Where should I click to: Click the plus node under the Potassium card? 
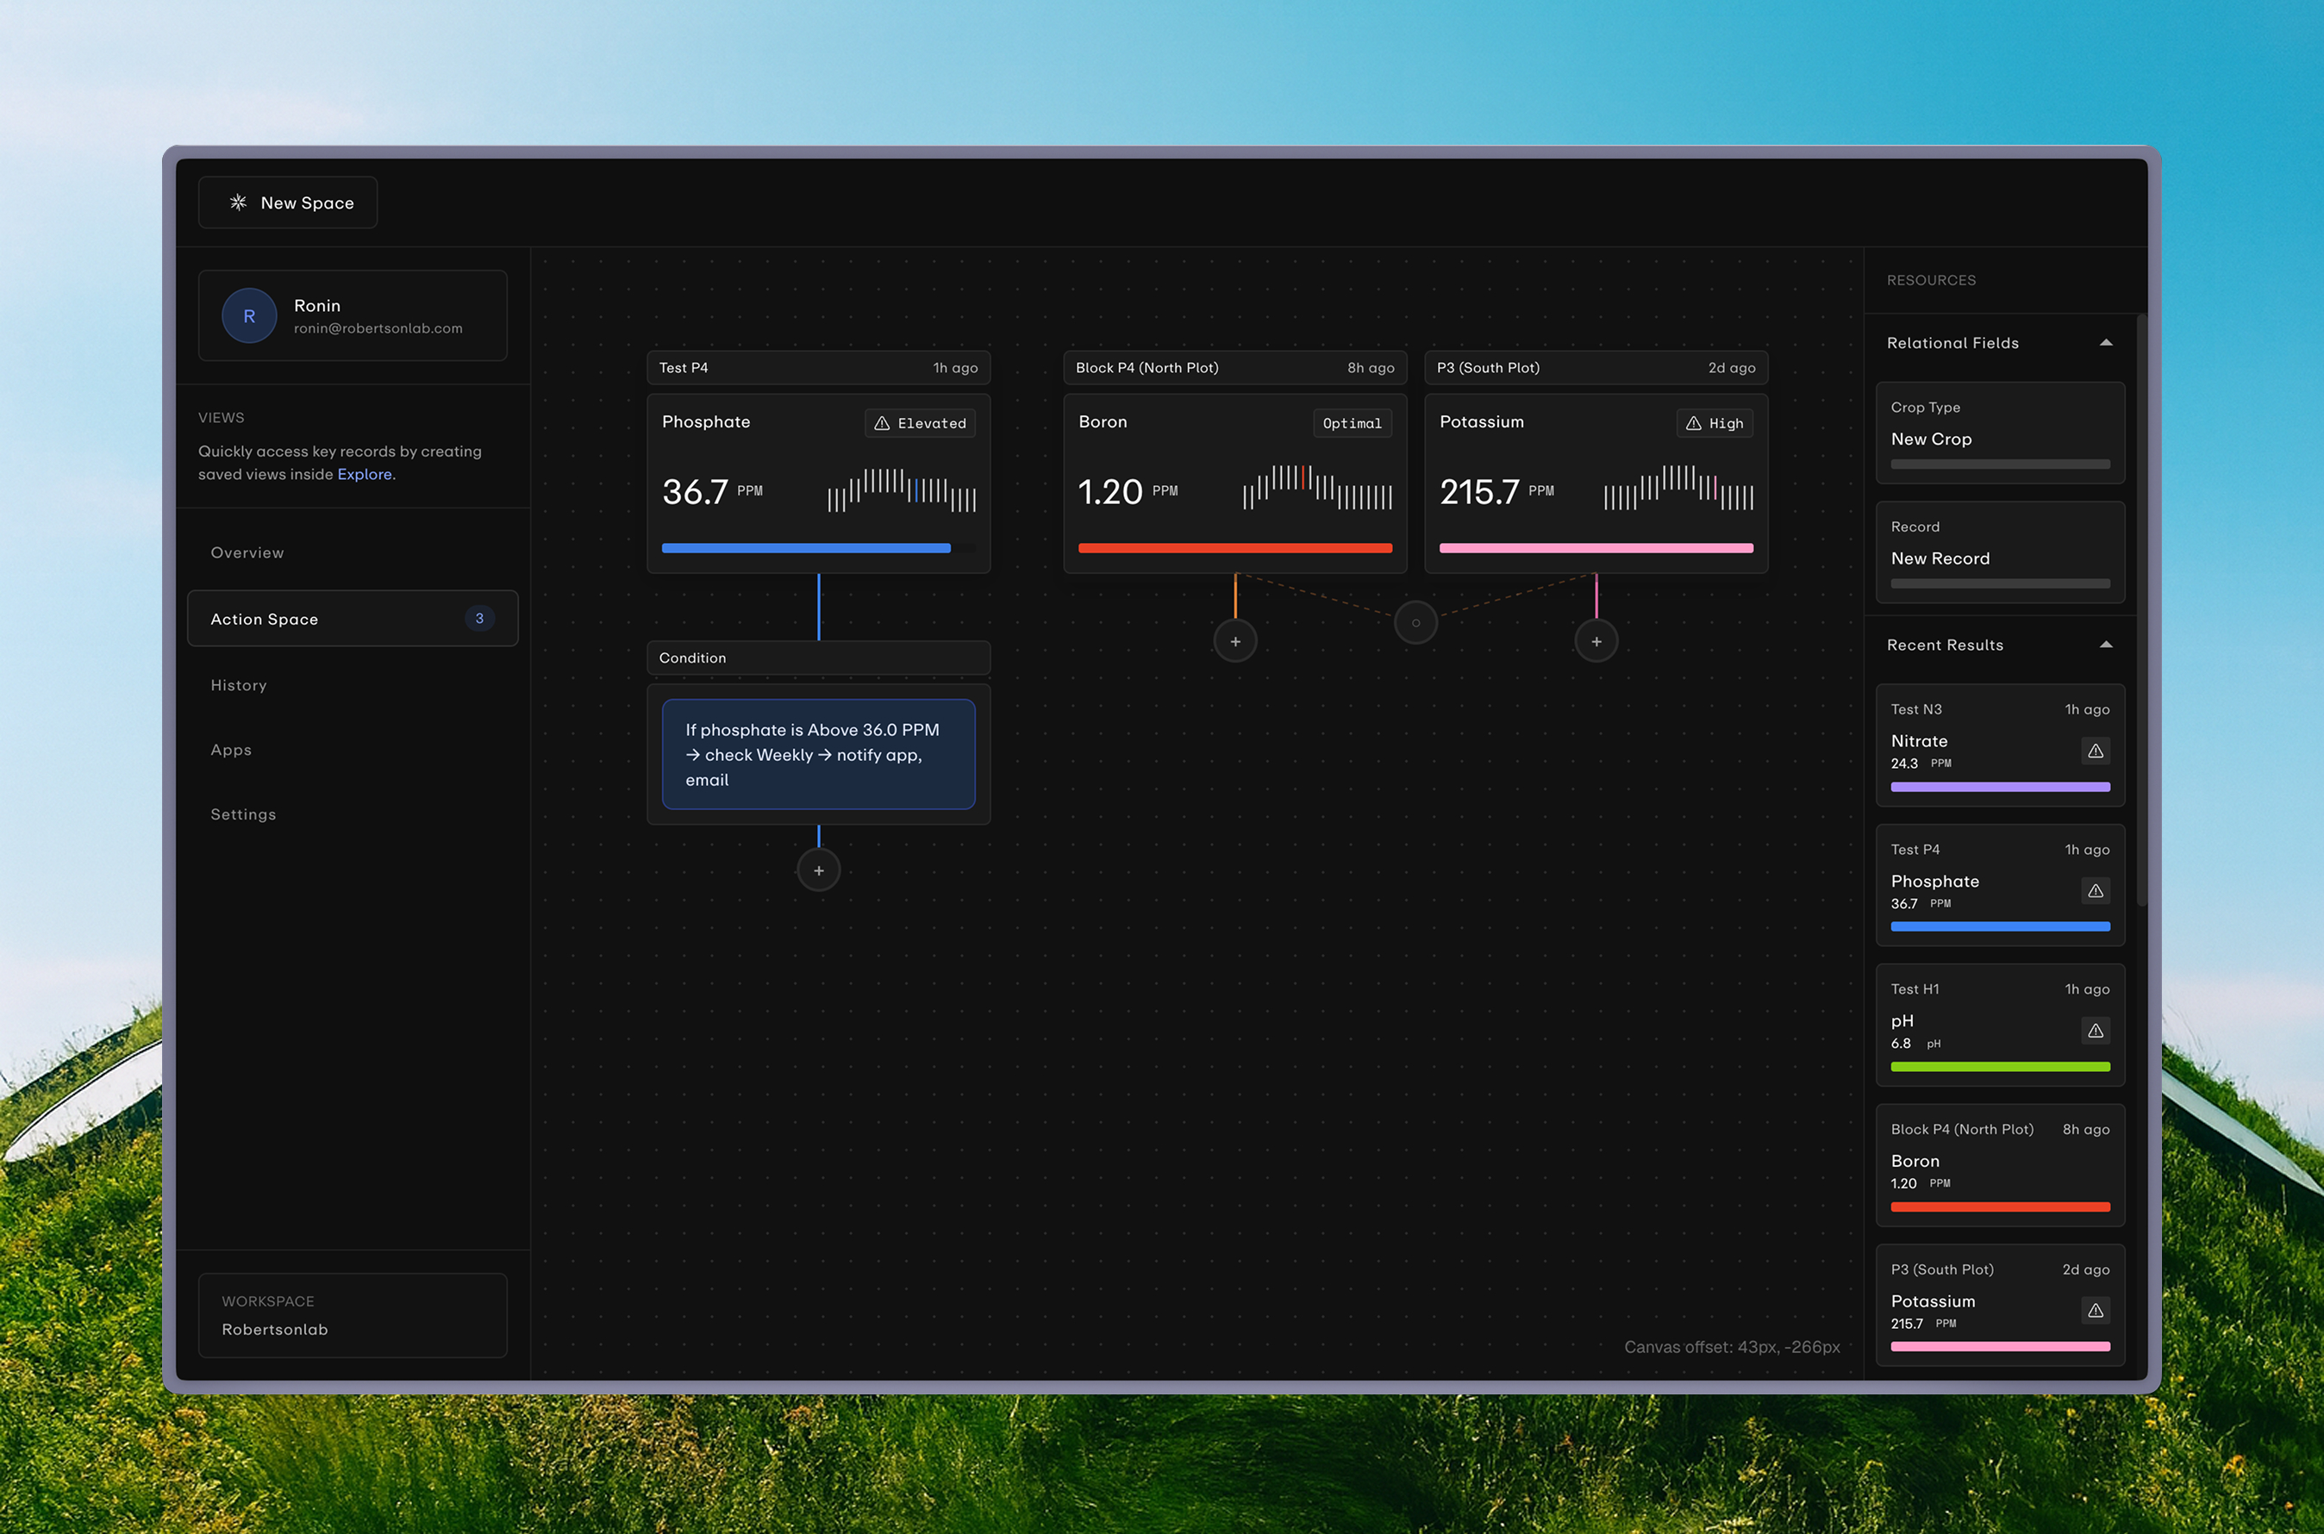[1596, 641]
